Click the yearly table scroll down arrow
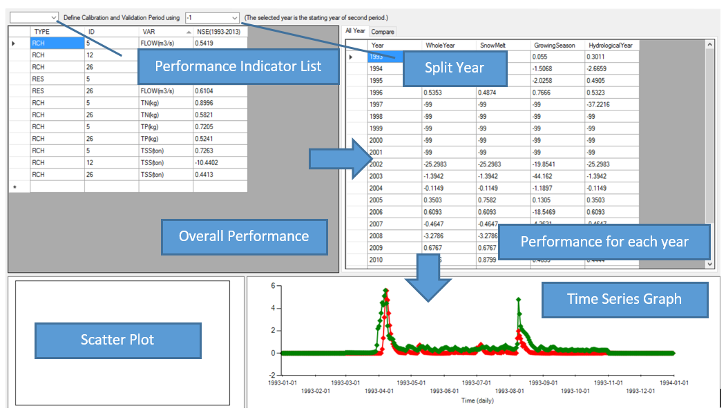 (710, 264)
